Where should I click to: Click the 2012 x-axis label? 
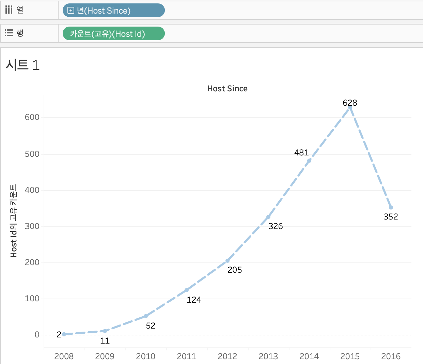228,357
